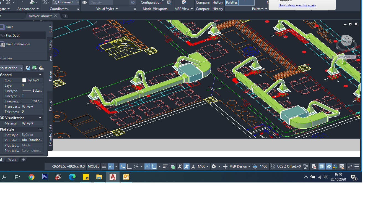Open the No selection dropdown
Viewport: 378px width, 212px height.
[11, 68]
